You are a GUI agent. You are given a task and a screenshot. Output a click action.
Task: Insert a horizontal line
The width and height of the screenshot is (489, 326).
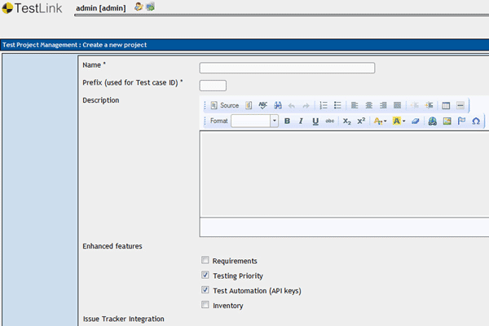click(460, 105)
